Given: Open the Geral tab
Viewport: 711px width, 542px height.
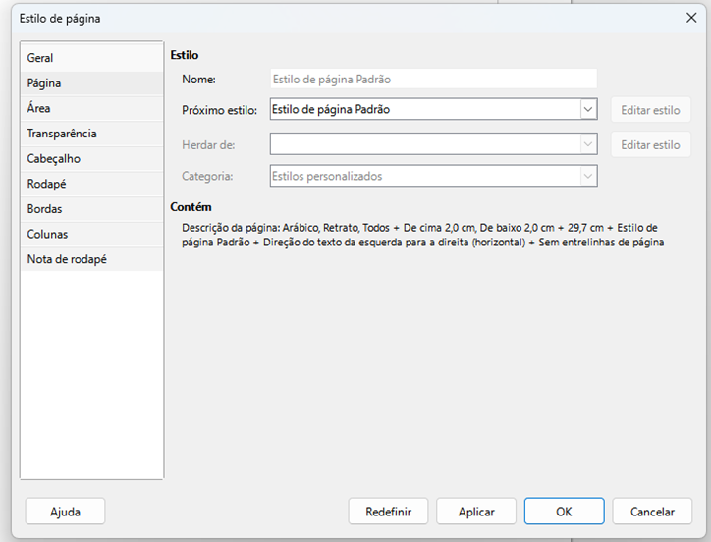Looking at the screenshot, I should pos(41,58).
